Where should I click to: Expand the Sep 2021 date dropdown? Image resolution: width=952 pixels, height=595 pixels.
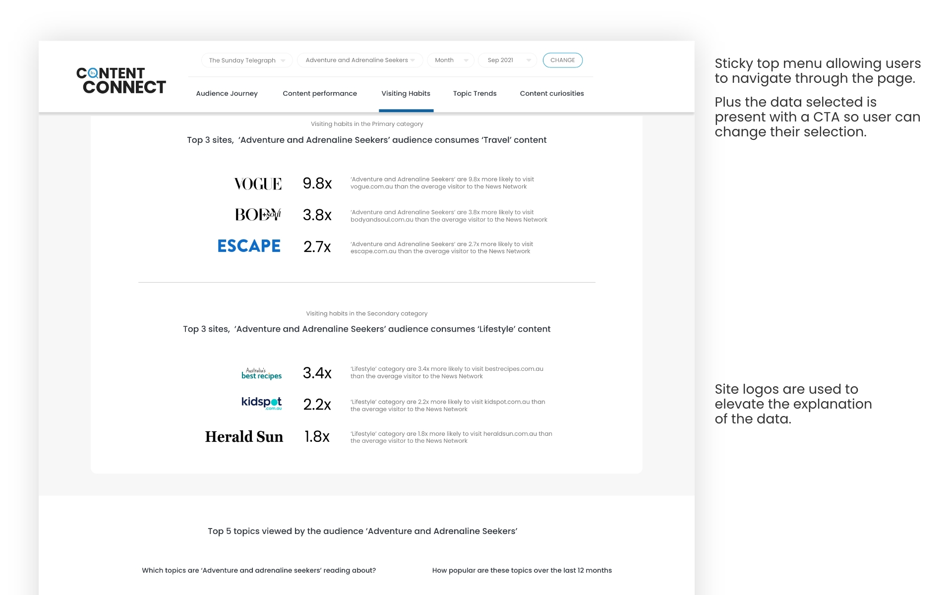507,60
